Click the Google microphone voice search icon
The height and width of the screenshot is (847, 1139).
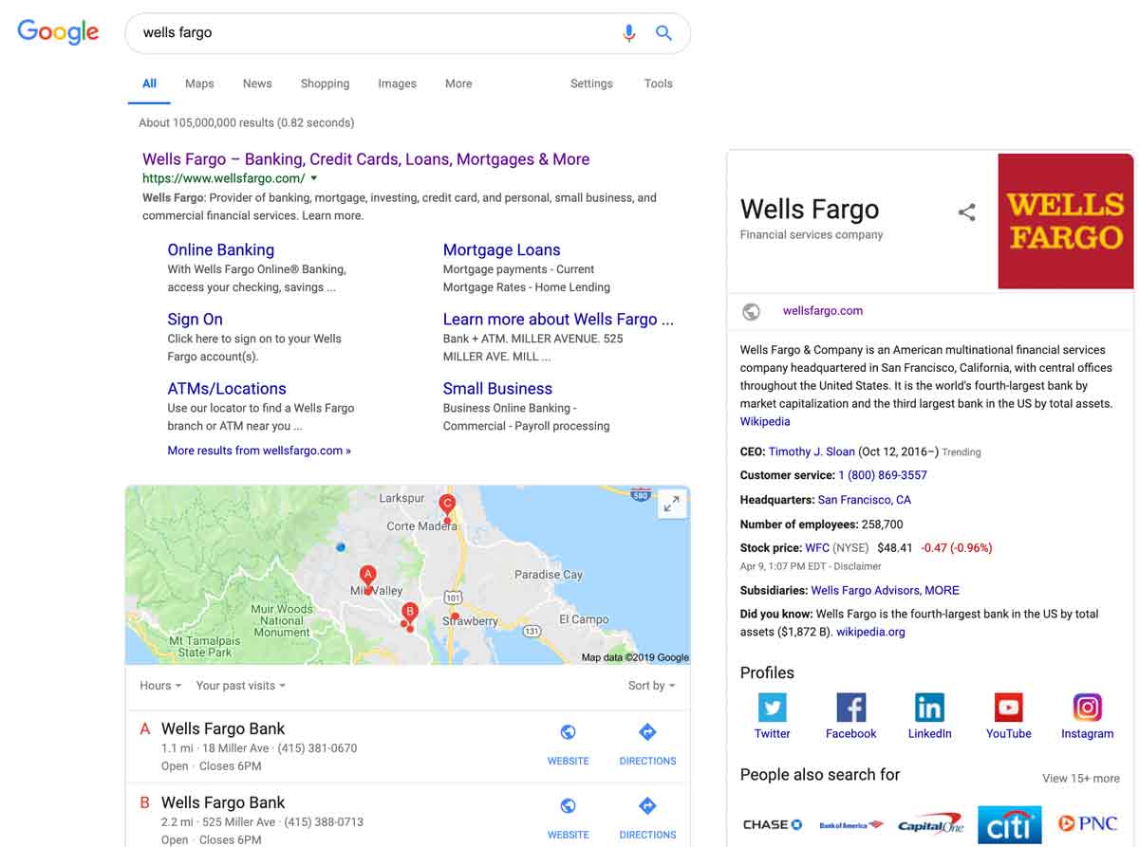628,32
